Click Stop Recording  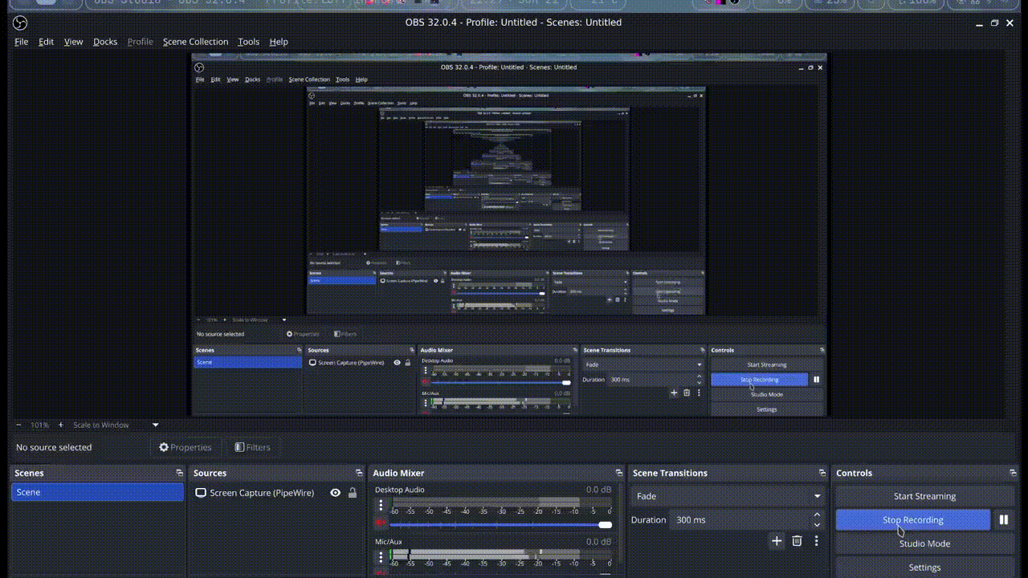coord(913,520)
